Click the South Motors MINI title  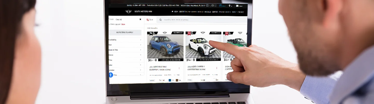click(x=143, y=11)
